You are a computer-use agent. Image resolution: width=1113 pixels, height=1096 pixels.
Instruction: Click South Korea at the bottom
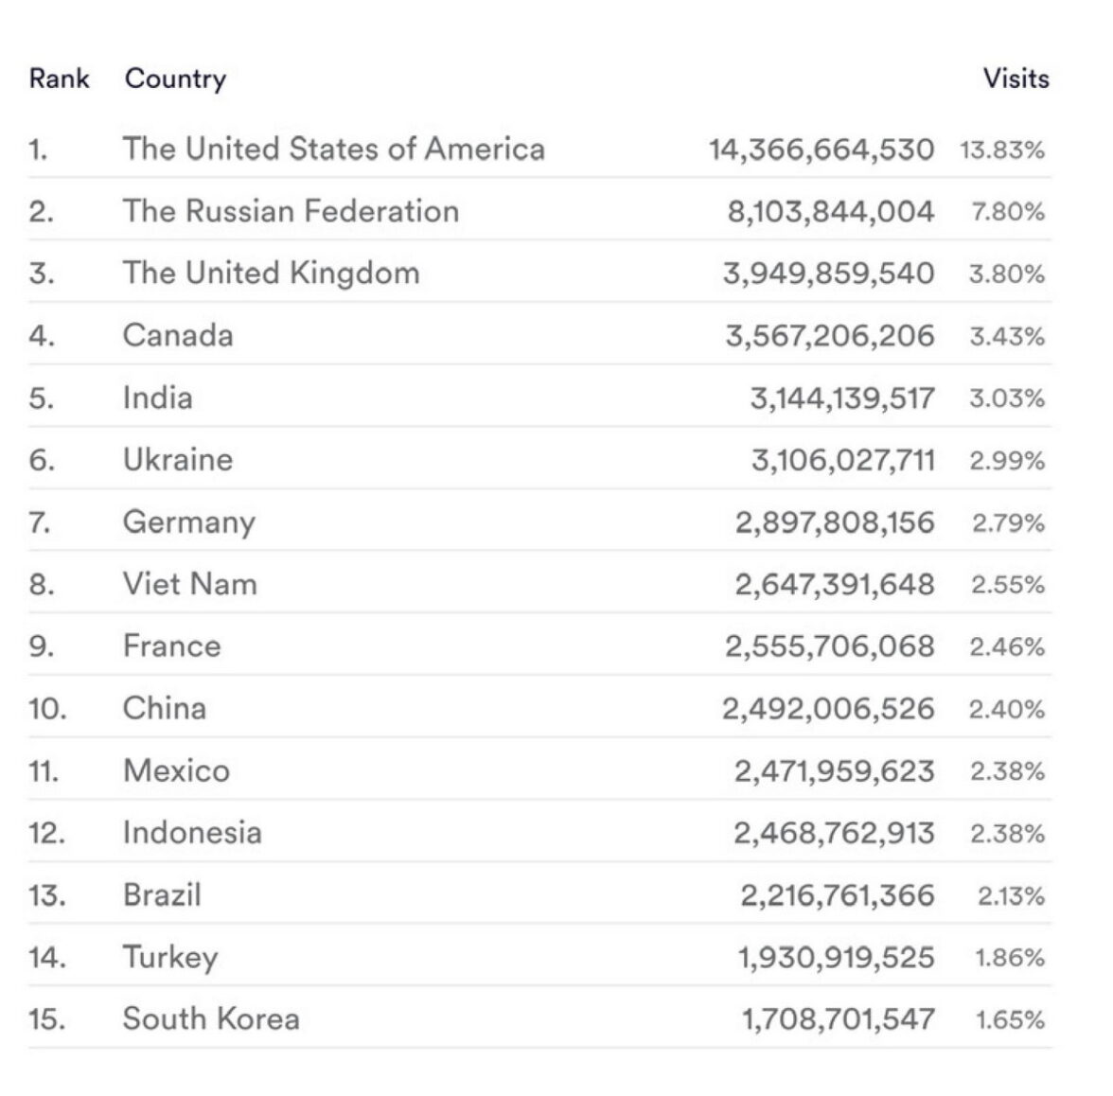click(211, 1019)
